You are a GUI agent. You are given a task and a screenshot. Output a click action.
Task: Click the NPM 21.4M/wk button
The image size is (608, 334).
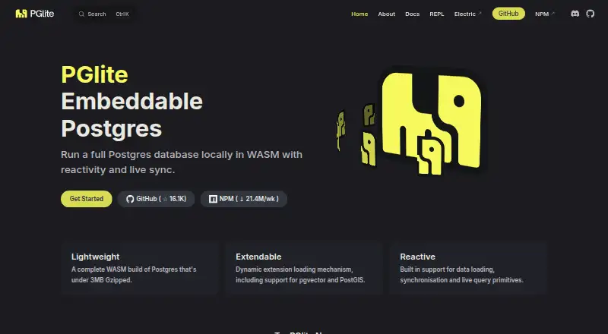(x=243, y=199)
